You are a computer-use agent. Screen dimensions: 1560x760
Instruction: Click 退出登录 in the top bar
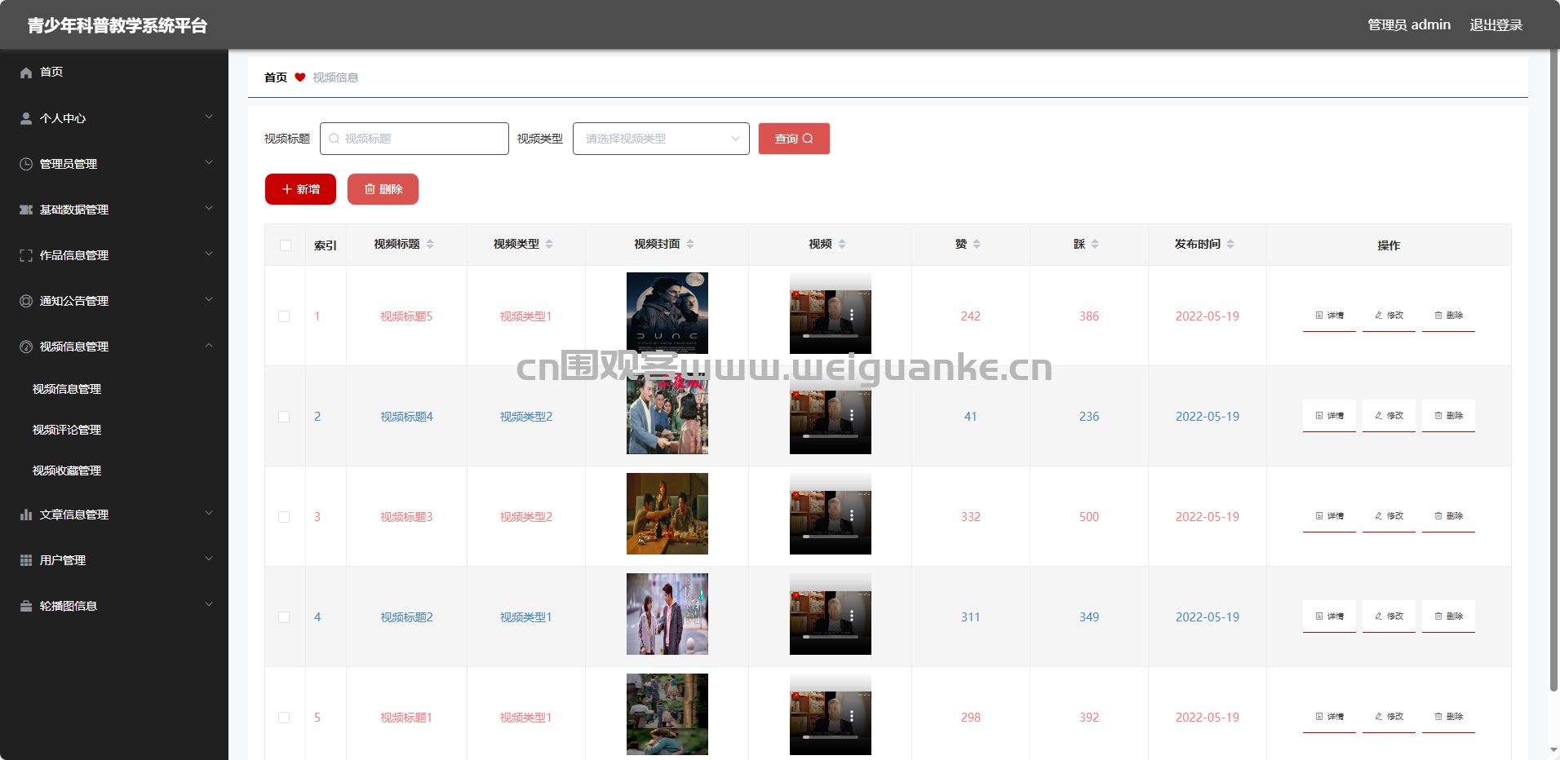click(x=1496, y=25)
